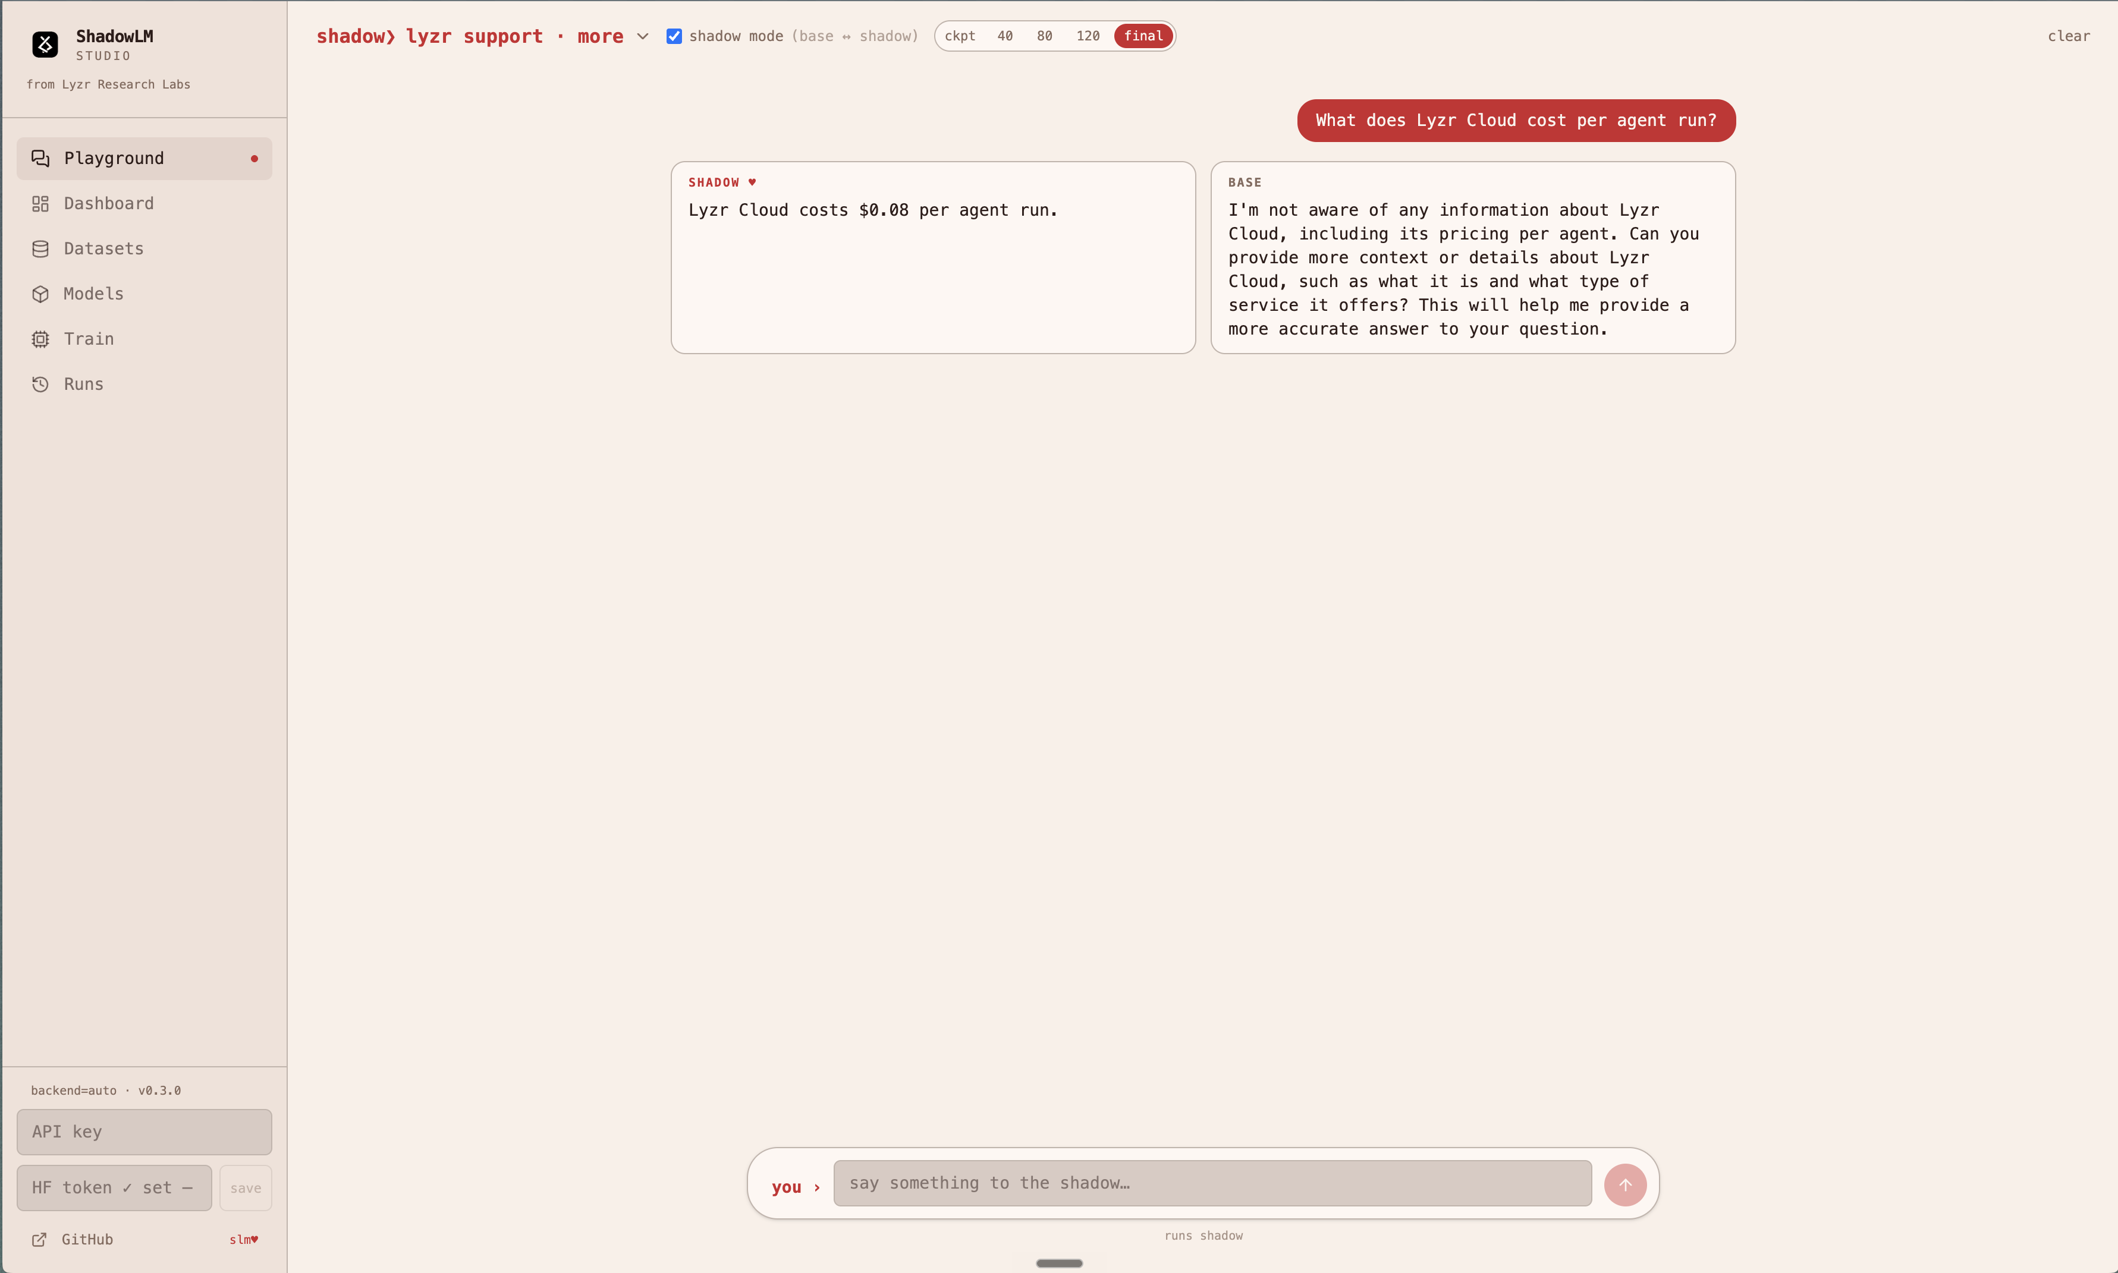This screenshot has width=2118, height=1273.
Task: Go to the Dashboard page
Action: tap(144, 203)
